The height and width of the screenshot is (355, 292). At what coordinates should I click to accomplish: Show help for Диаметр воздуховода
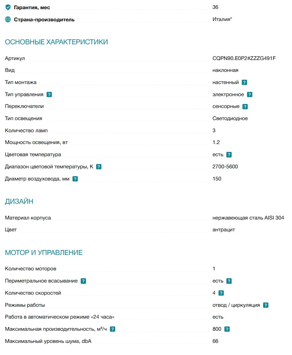75,179
